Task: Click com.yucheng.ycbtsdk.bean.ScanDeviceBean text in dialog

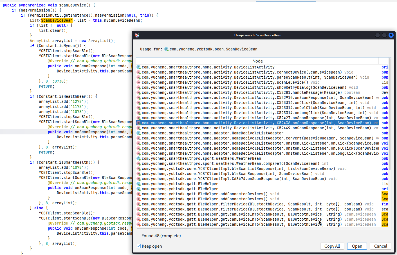Action: pos(213,49)
